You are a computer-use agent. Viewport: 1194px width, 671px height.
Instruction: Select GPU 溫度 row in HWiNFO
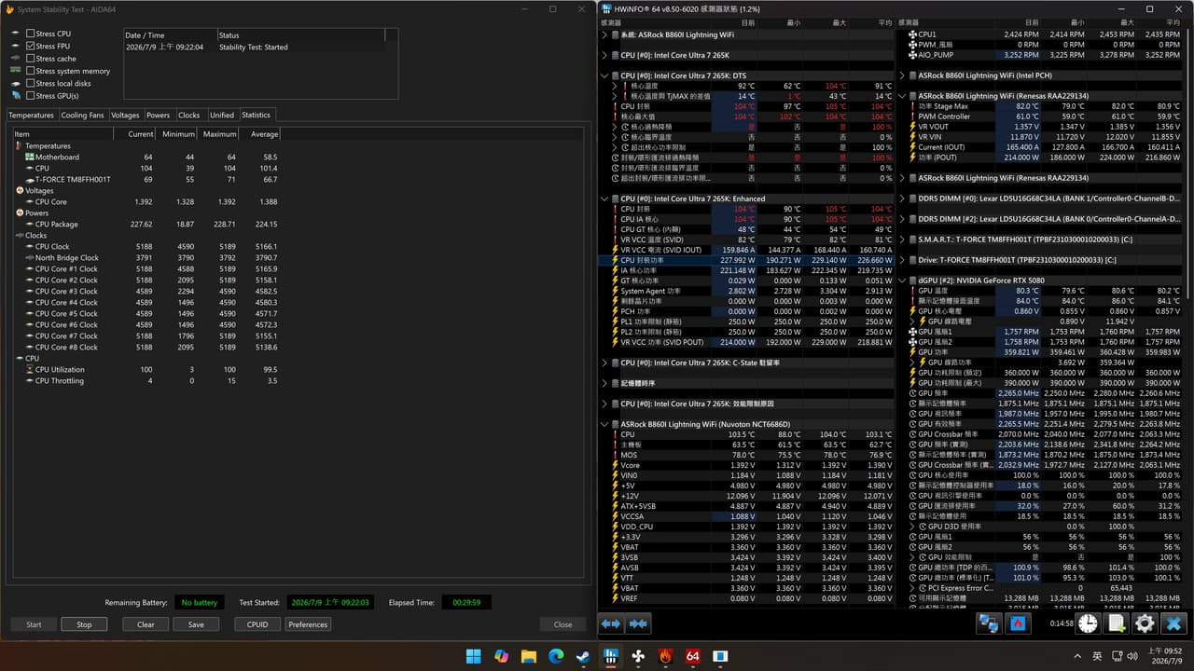pyautogui.click(x=1043, y=291)
